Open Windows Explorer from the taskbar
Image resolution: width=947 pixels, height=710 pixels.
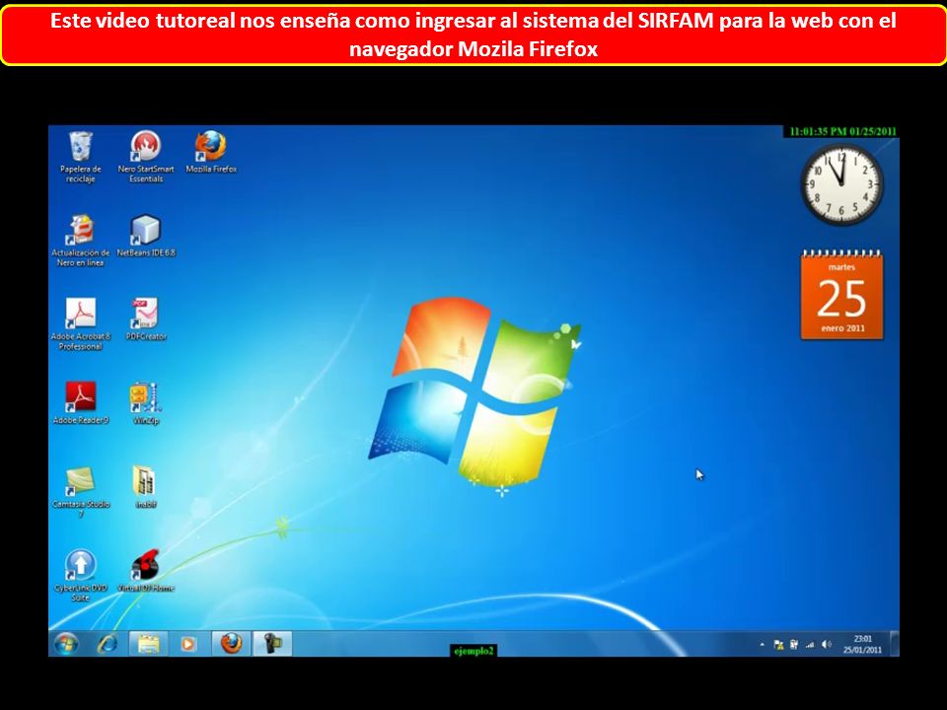pyautogui.click(x=148, y=644)
